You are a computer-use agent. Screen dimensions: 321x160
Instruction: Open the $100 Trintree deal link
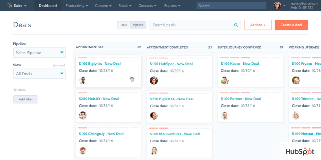point(306,99)
